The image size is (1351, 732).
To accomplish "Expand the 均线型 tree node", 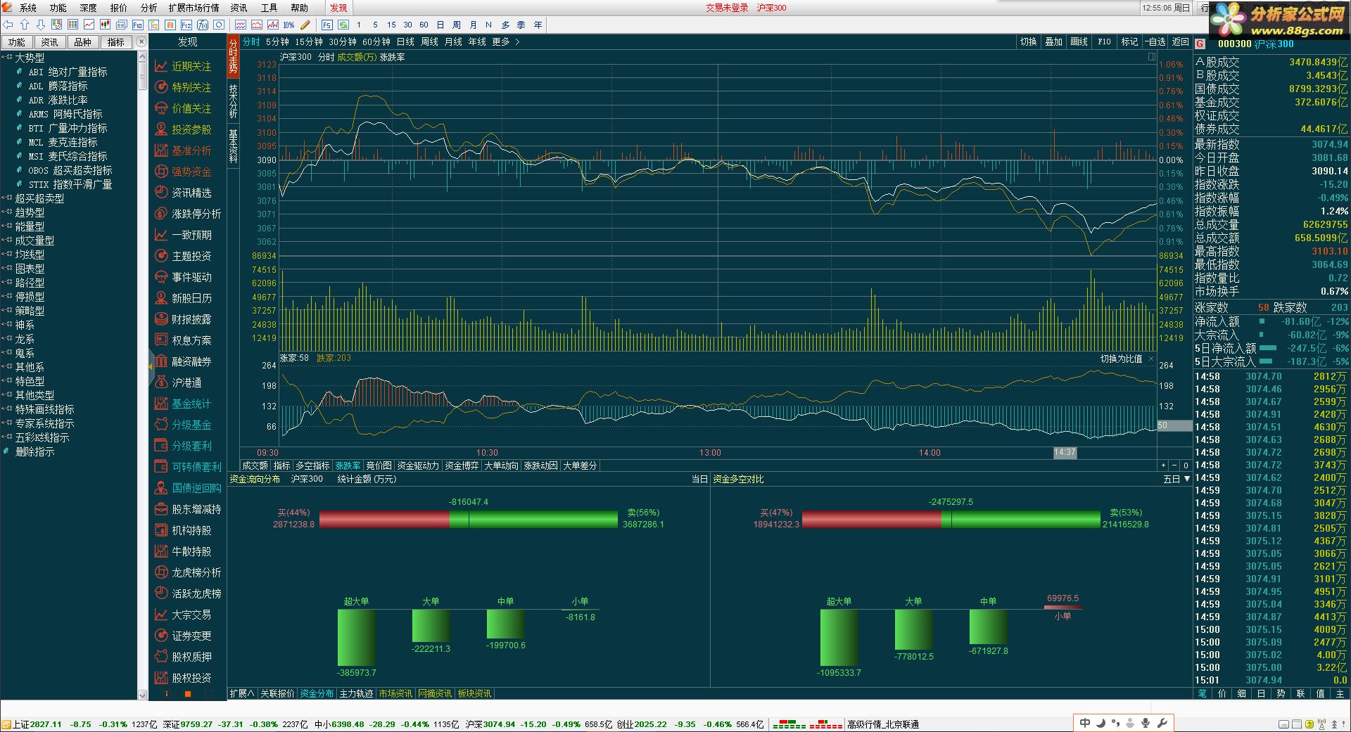I will click(x=7, y=255).
